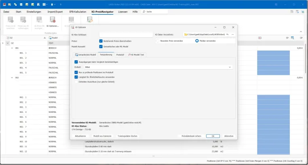Open the EFB-Kalkulation ribbon tab
The width and height of the screenshot is (308, 165).
[x=78, y=12]
